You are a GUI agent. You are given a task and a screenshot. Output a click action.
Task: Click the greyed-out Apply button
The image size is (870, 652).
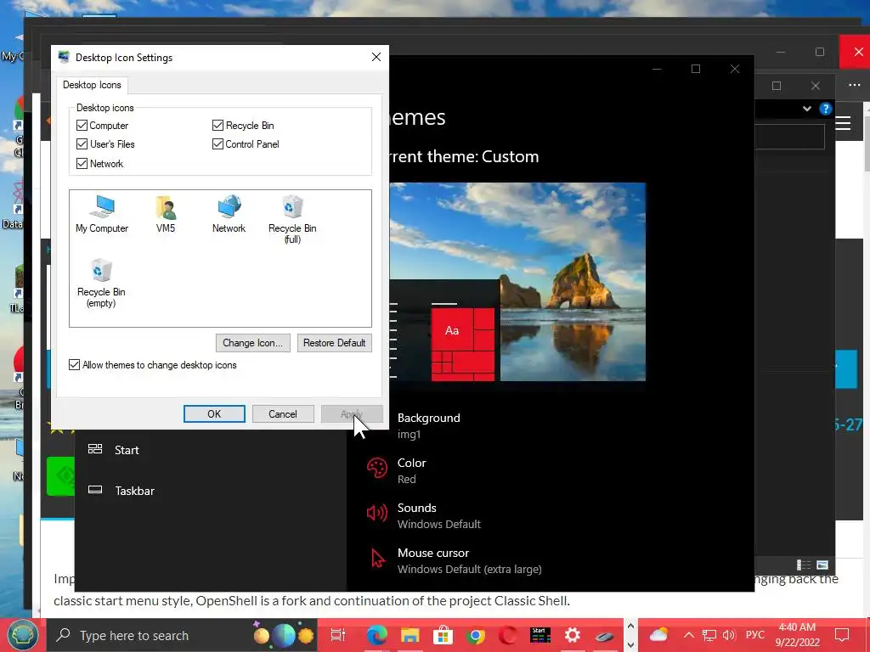click(352, 414)
